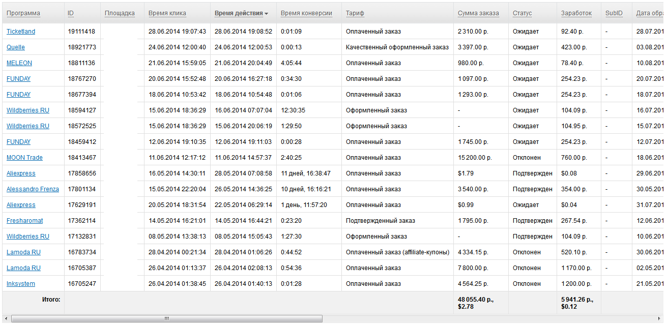Open the Alessandro Frenza program link

[33, 189]
